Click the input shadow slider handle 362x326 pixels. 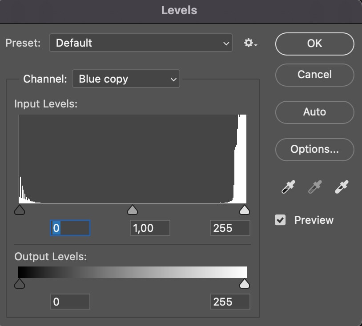click(x=20, y=210)
